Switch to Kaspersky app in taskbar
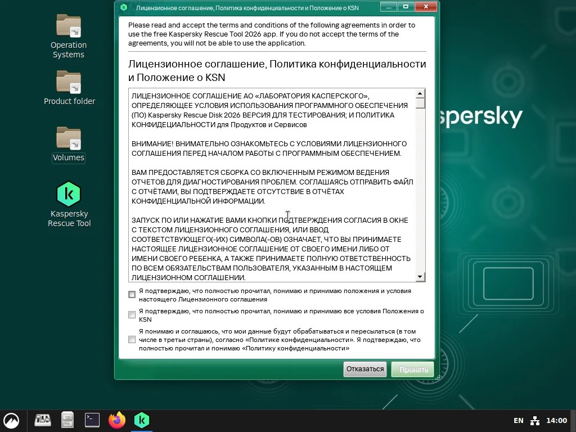This screenshot has width=576, height=432. [x=142, y=420]
